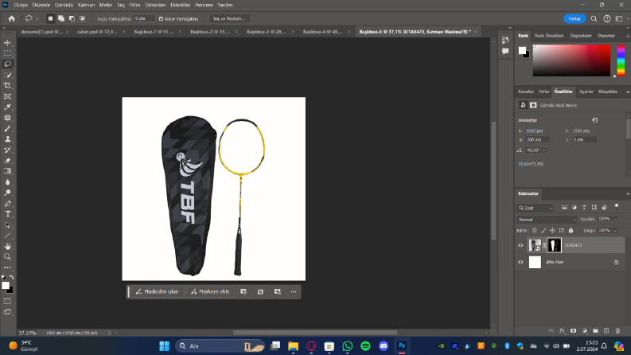Viewport: 631px width, 355px height.
Task: Select the Zoom tool in toolbar
Action: tap(7, 257)
